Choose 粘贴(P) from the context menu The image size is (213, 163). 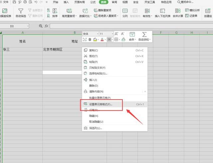(x=115, y=62)
